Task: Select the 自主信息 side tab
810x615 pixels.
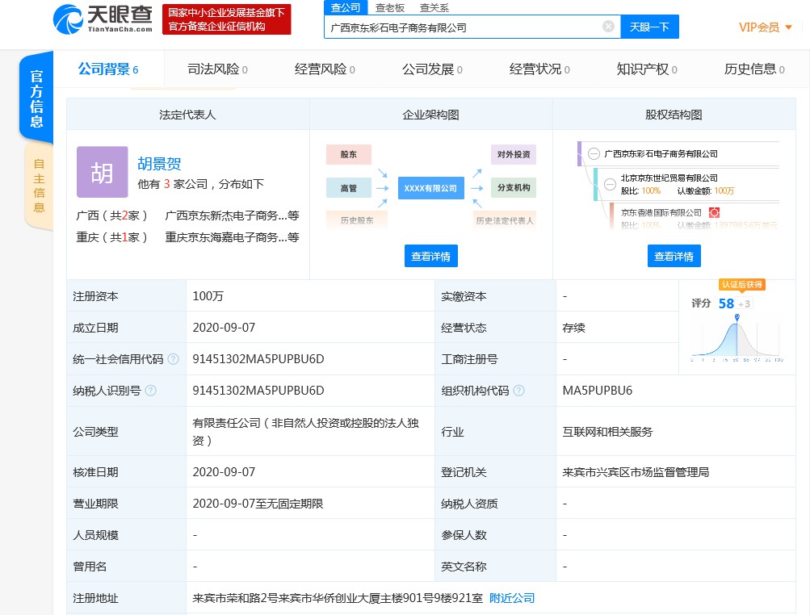Action: (x=39, y=186)
